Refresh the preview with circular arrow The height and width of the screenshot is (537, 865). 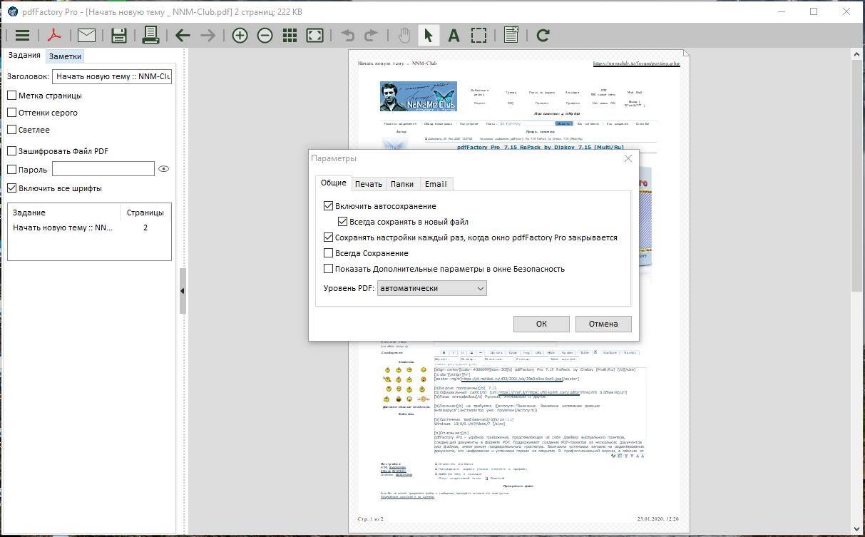[x=543, y=35]
